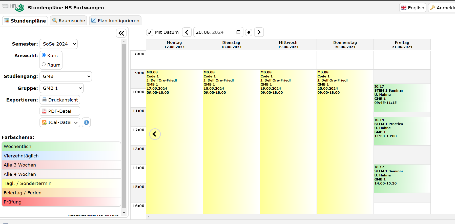Open the Plan konfigurieren tab

tap(115, 21)
